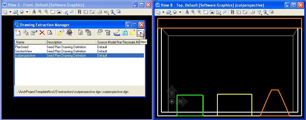Click the Copy definition icon in Drawing Extraction Manager
The image size is (306, 120).
click(x=26, y=32)
